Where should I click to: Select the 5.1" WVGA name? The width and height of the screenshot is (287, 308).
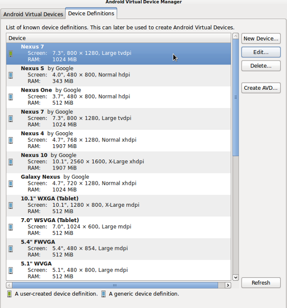click(36, 264)
